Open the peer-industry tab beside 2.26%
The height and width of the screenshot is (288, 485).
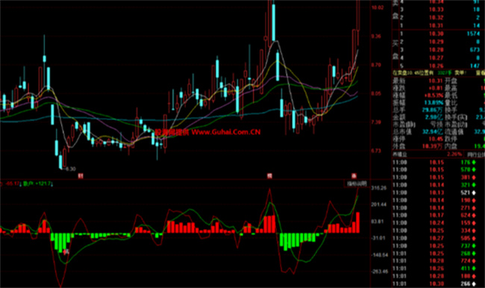(x=476, y=154)
